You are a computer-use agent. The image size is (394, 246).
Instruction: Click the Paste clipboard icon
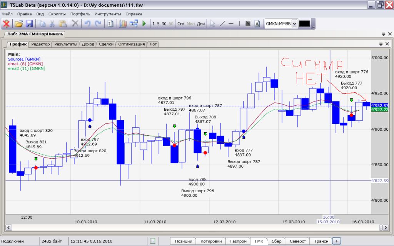(x=63, y=24)
